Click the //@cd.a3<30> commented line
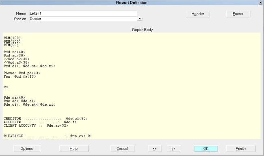 [x=17, y=63]
